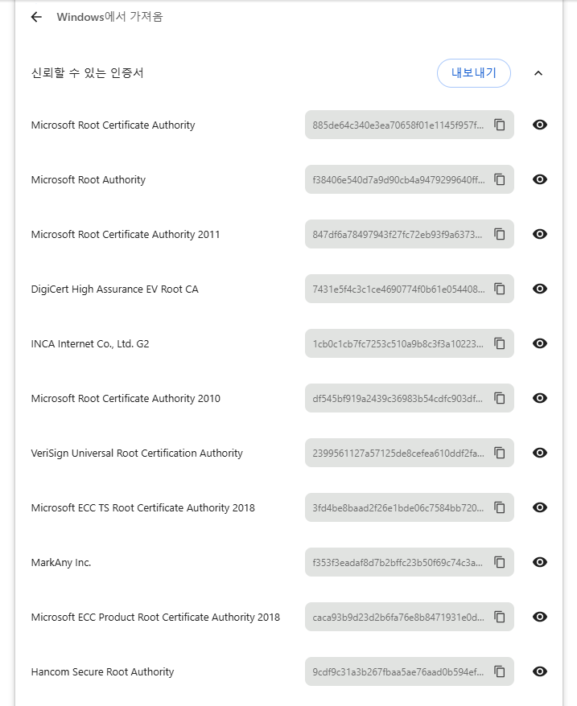Screen dimensions: 577x706
Task: Click the Windows에서 가져옴 page title
Action: pos(109,17)
